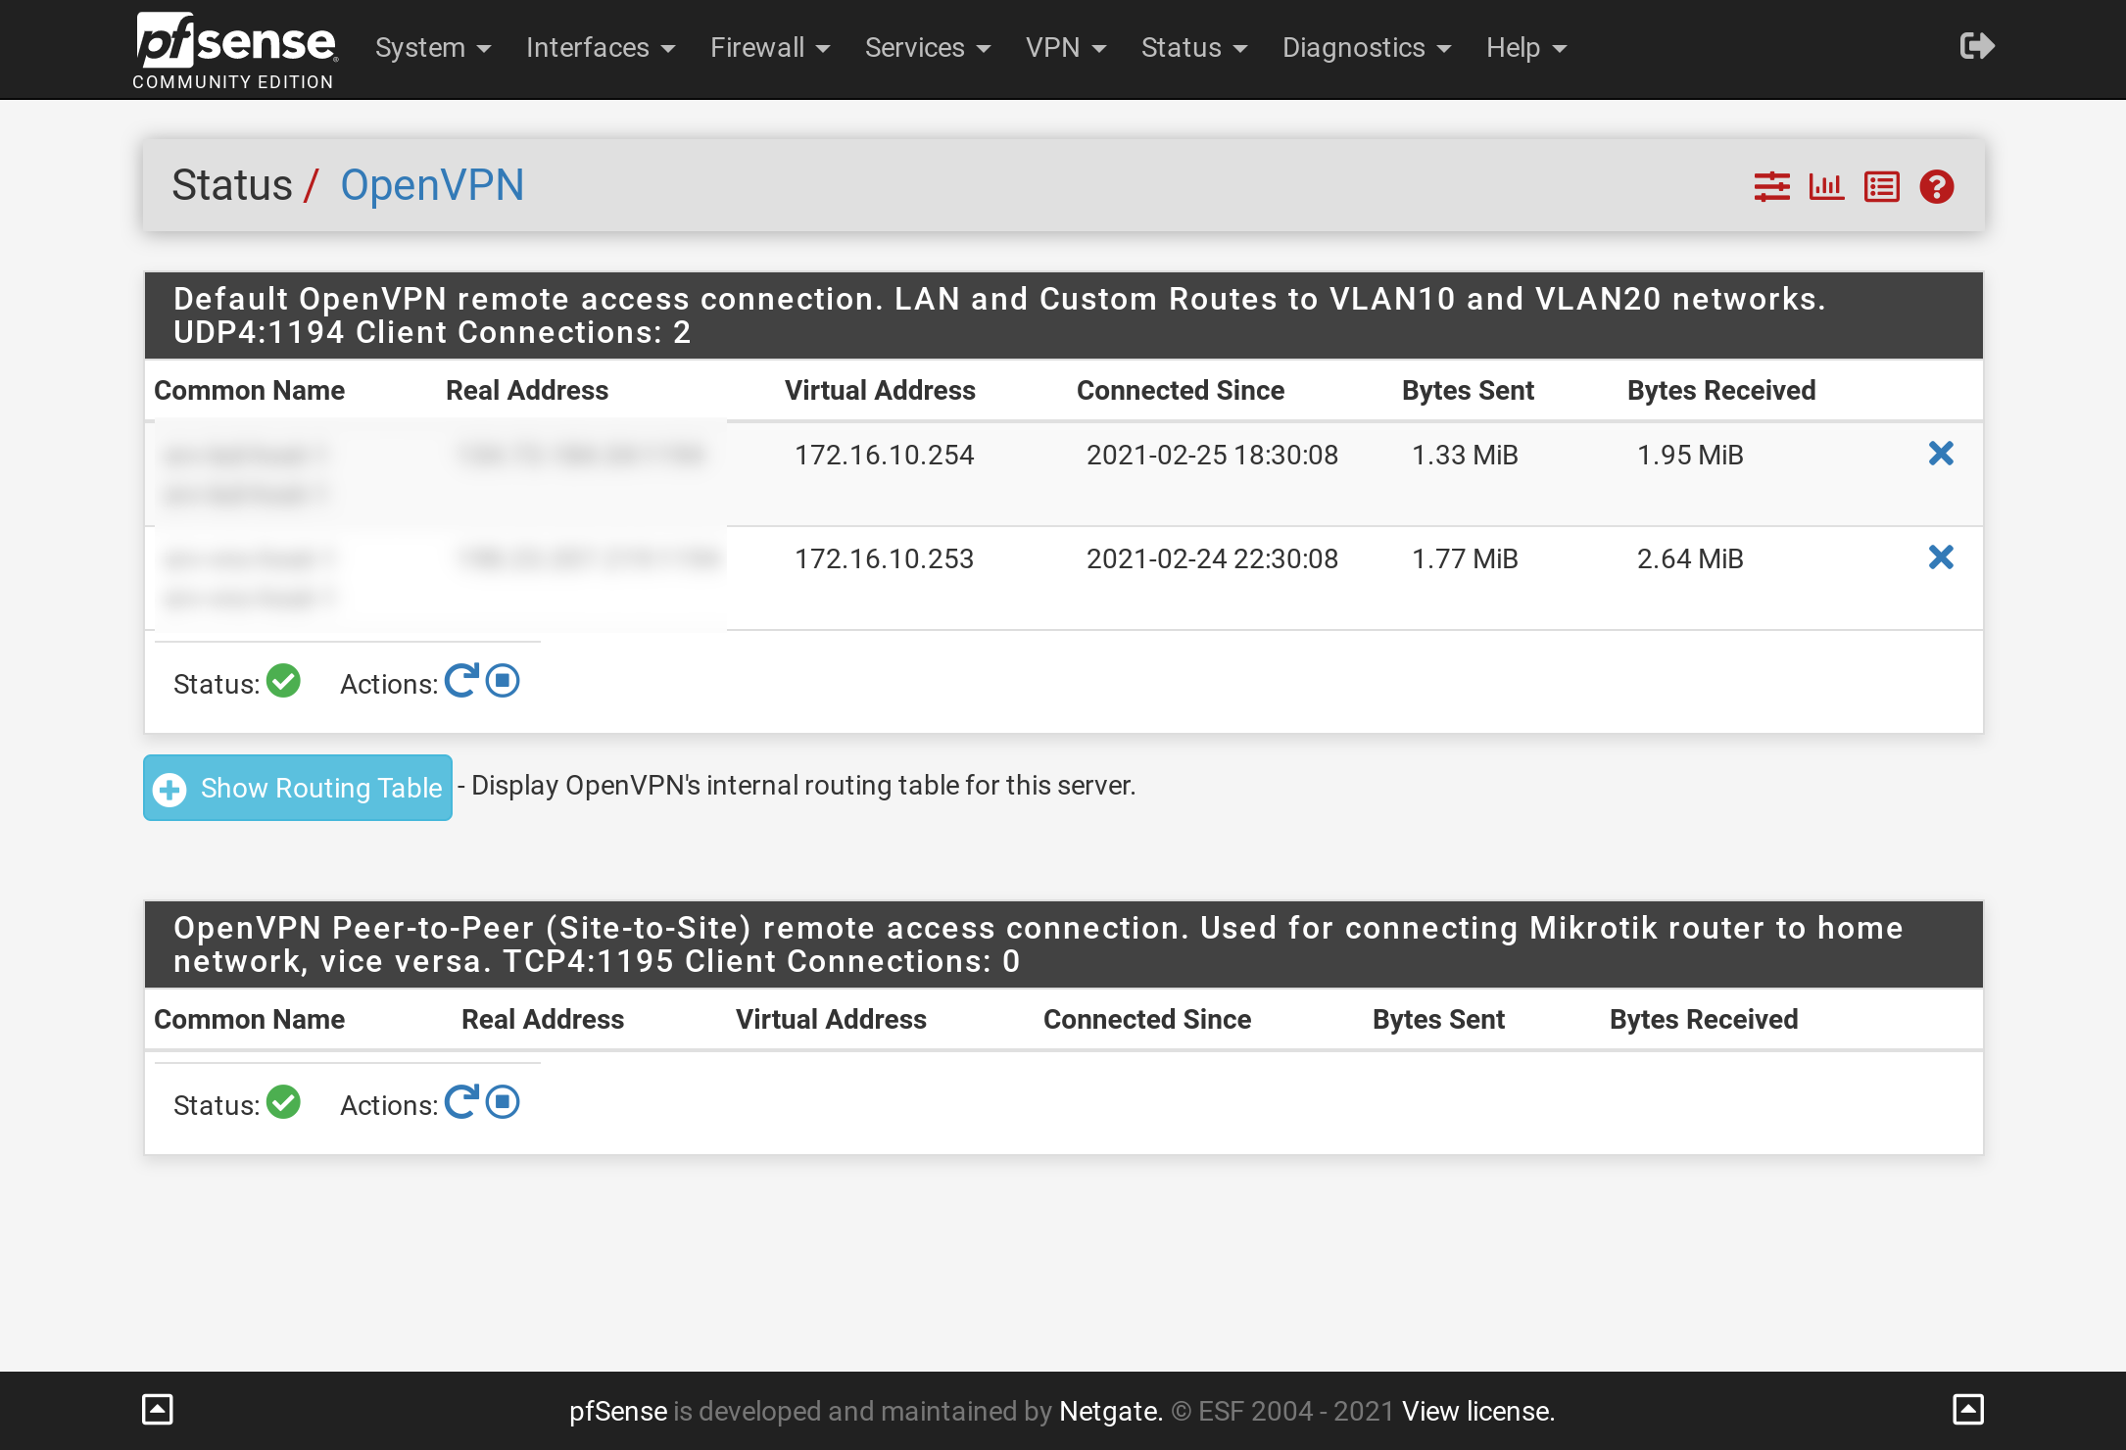
Task: Open the OpenVPN status log icon
Action: coord(1881,185)
